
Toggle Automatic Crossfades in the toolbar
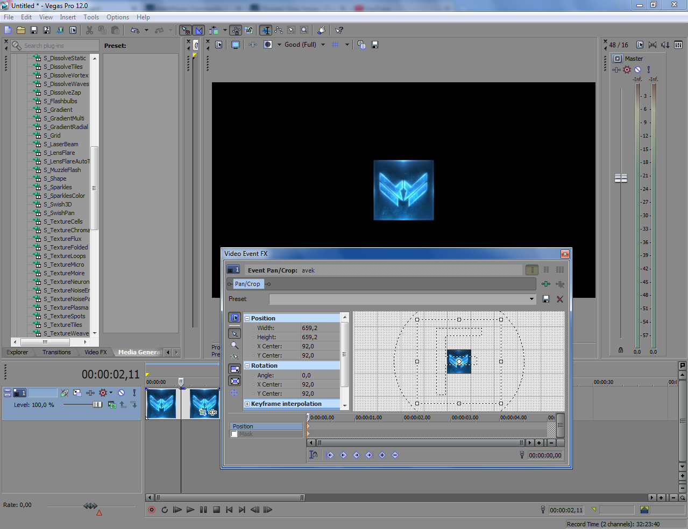pos(198,30)
